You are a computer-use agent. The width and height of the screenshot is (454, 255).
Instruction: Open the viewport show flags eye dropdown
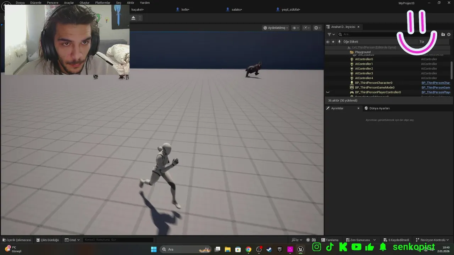[x=295, y=28]
